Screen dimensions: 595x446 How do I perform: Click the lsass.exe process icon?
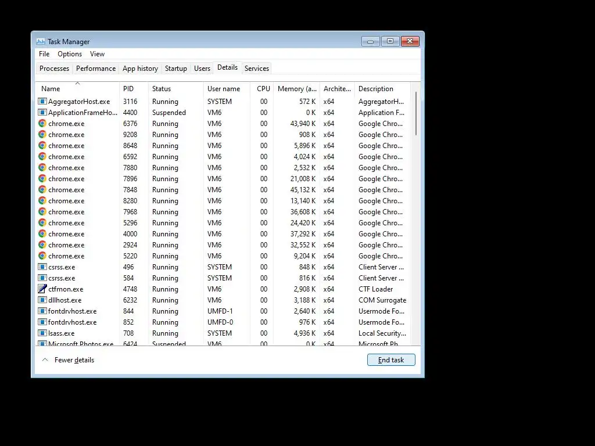click(42, 333)
